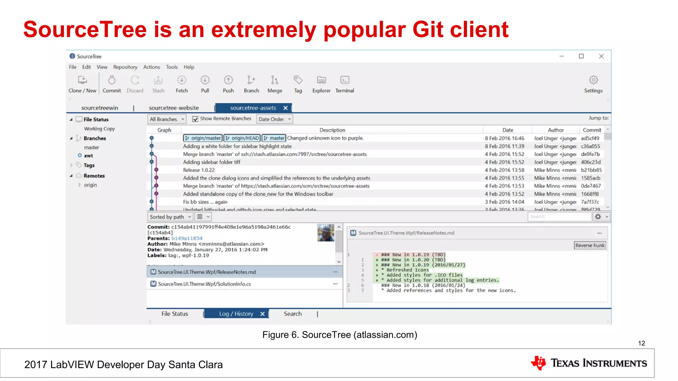Click the Stash toolbar icon
This screenshot has height=381, width=678.
158,80
